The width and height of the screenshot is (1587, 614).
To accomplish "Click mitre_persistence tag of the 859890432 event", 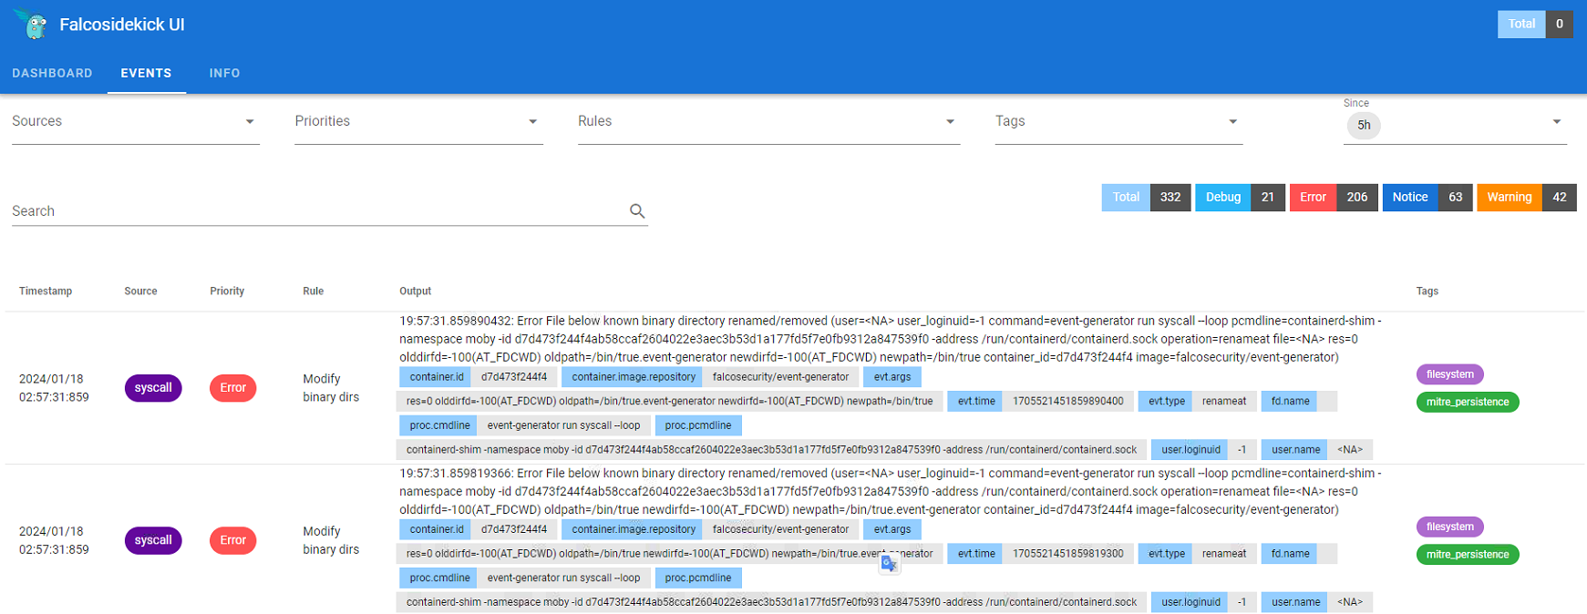I will click(1468, 402).
